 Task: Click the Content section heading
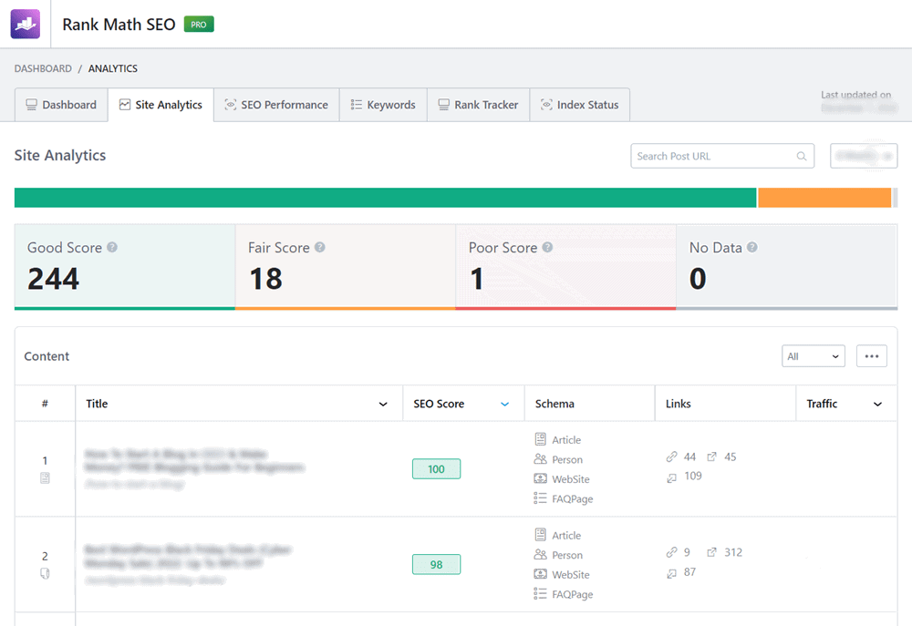pos(47,356)
